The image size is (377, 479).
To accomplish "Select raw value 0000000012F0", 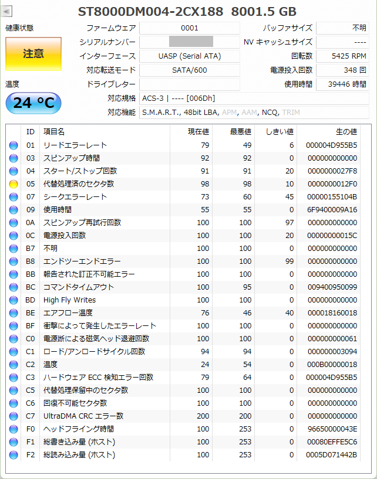I will click(x=332, y=184).
